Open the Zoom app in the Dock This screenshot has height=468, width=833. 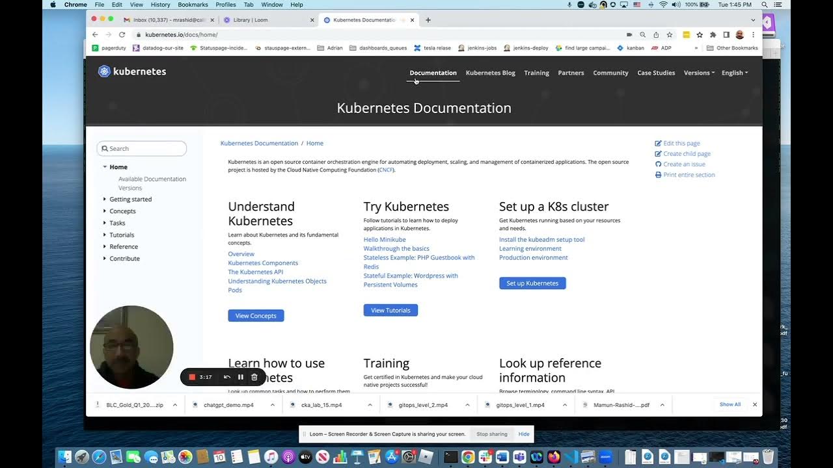(605, 457)
